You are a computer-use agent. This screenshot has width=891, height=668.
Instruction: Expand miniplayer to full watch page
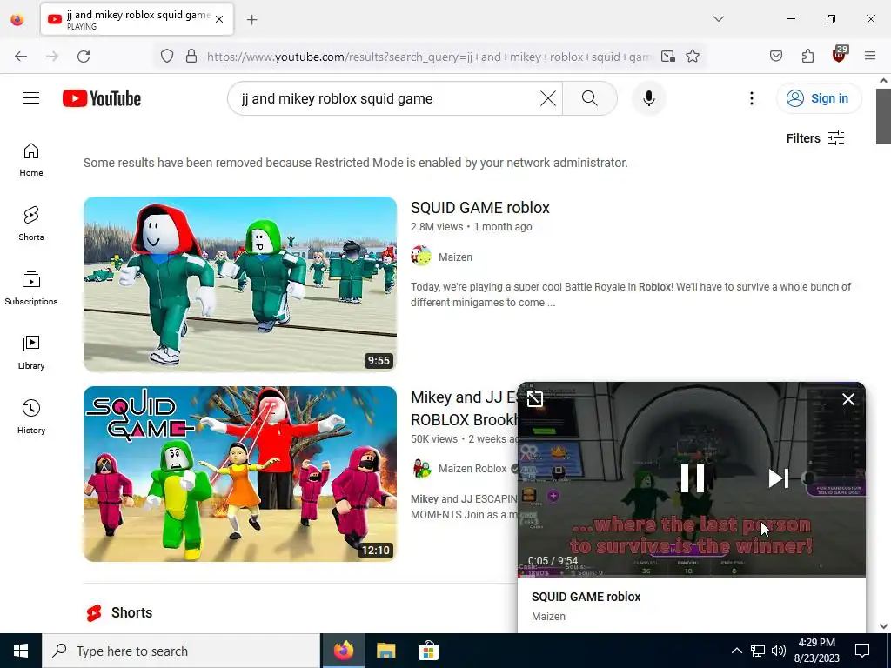pos(535,398)
